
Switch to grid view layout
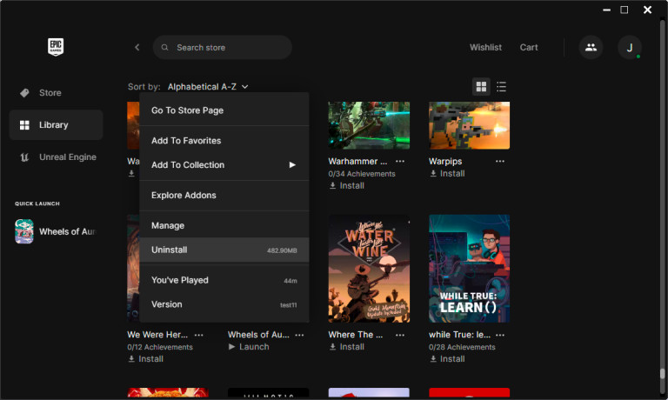point(481,86)
